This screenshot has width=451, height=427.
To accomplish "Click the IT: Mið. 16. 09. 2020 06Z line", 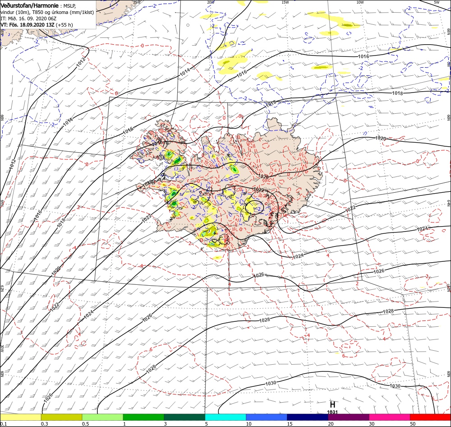I will [x=28, y=19].
